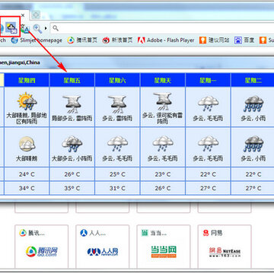Screen dimensions: 274x274
Task: Open the Adobe - Flash Player bookmark
Action: click(x=166, y=40)
